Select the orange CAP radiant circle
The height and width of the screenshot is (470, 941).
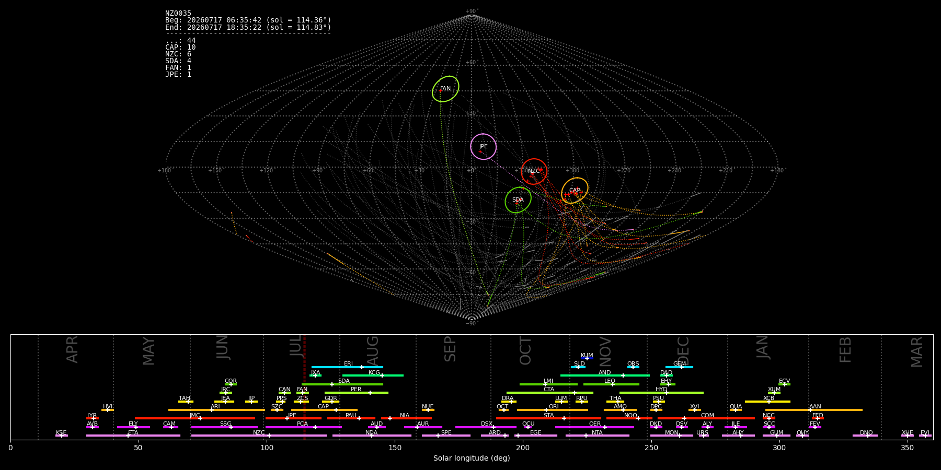[x=575, y=191]
